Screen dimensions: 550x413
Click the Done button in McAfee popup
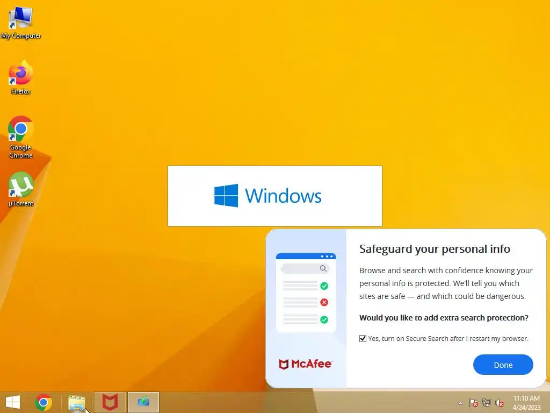point(503,365)
